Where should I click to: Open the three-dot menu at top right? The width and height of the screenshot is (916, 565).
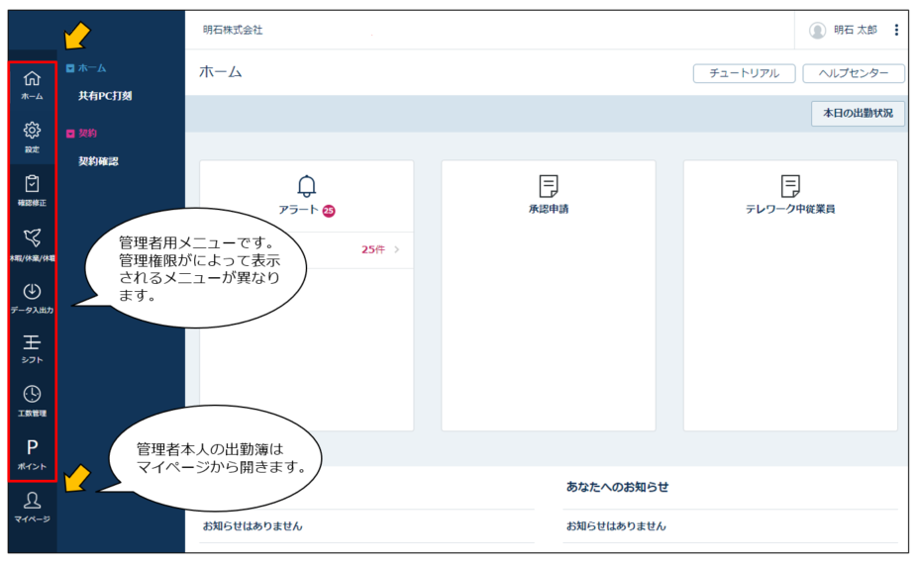[896, 30]
